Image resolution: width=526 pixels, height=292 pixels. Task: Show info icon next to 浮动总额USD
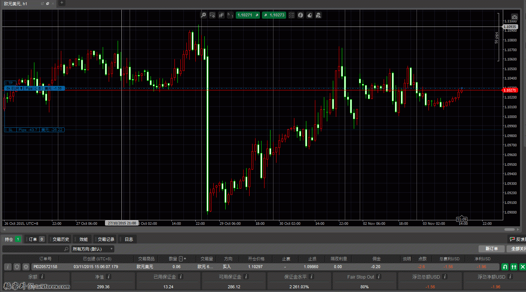(x=445, y=277)
